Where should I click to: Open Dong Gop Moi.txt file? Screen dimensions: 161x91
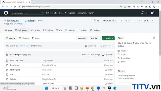pos(17,61)
